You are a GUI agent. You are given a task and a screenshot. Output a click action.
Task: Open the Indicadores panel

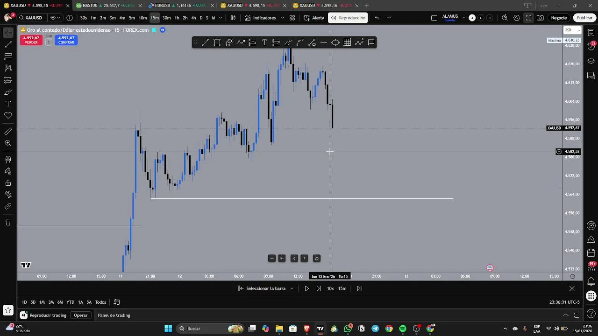tap(260, 18)
